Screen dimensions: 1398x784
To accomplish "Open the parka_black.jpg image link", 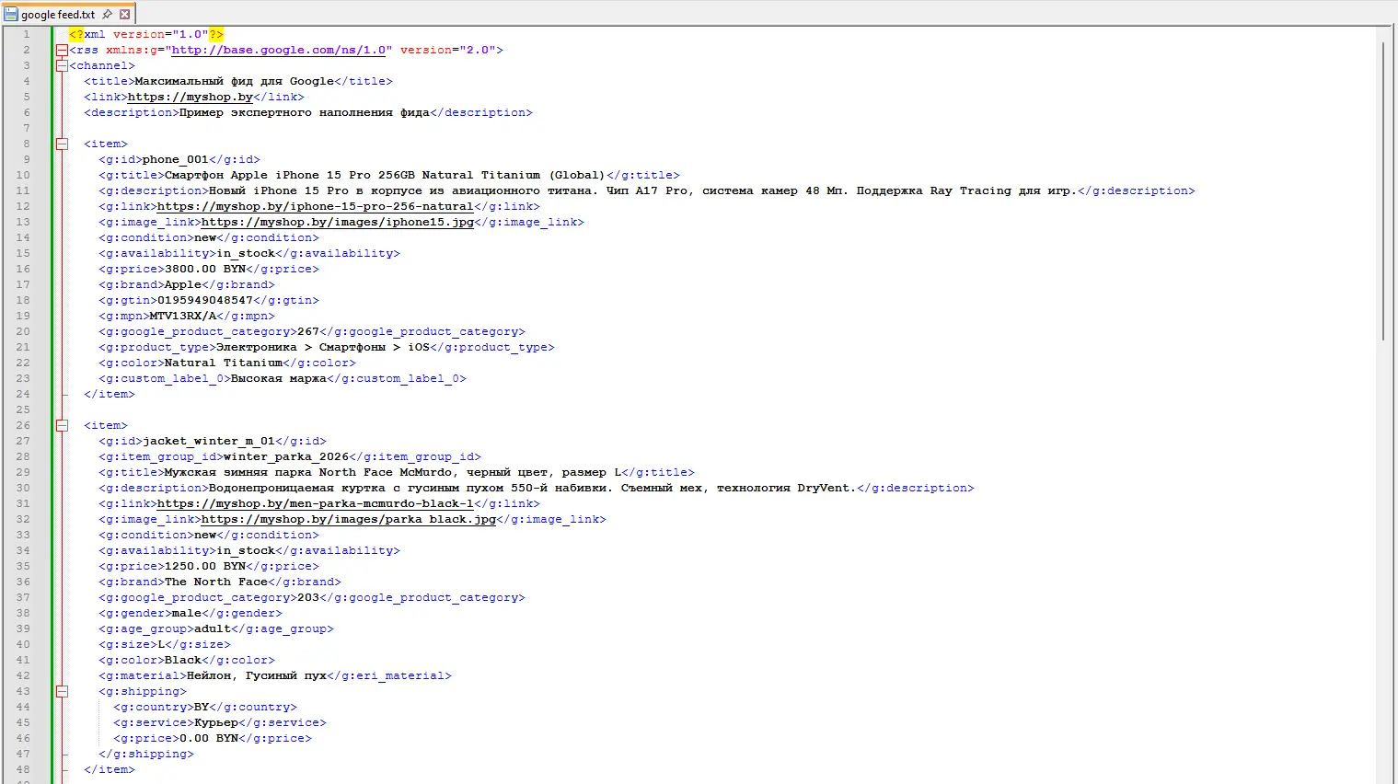I will pos(348,519).
